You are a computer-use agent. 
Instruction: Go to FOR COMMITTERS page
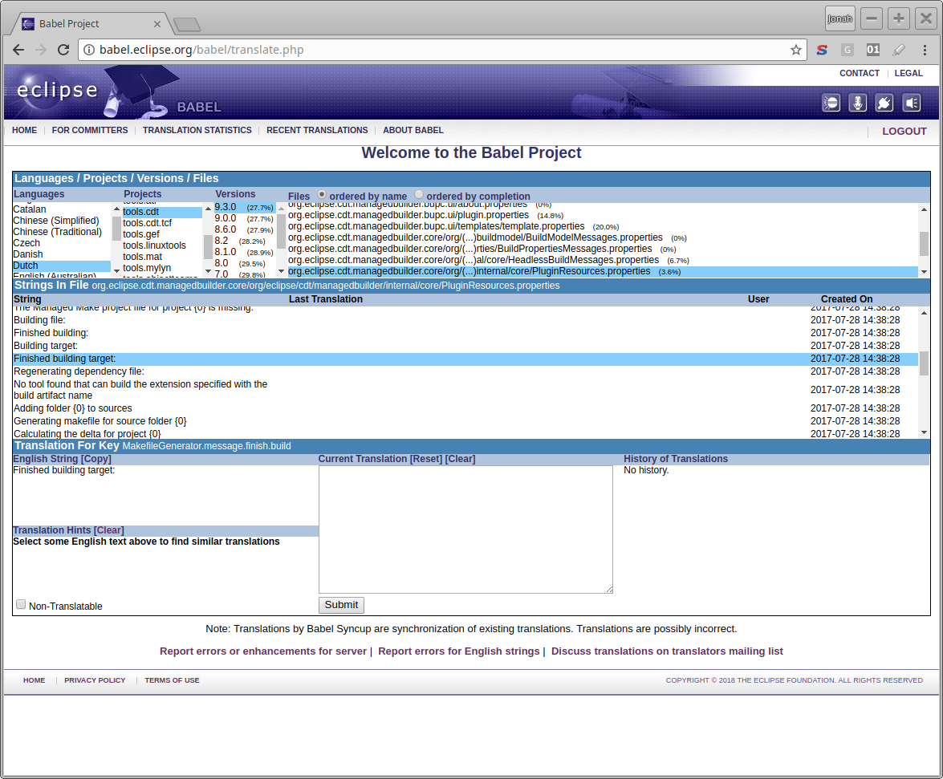pos(90,131)
